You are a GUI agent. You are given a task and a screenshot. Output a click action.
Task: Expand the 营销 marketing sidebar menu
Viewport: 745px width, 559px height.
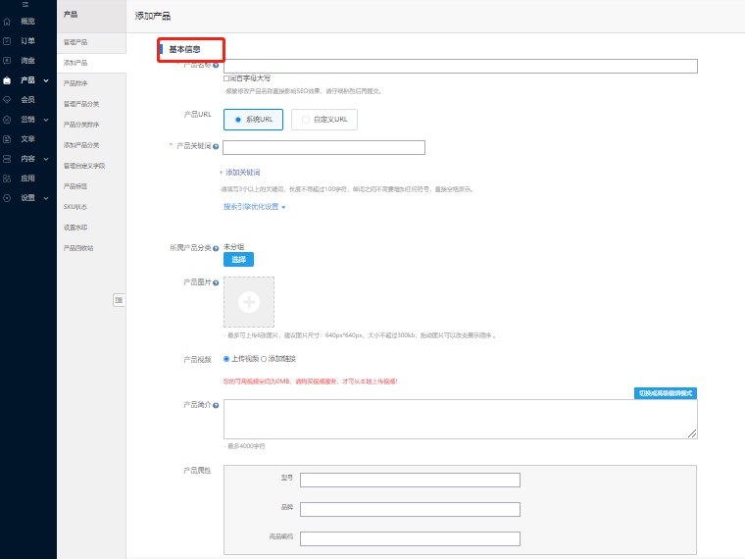pos(26,119)
